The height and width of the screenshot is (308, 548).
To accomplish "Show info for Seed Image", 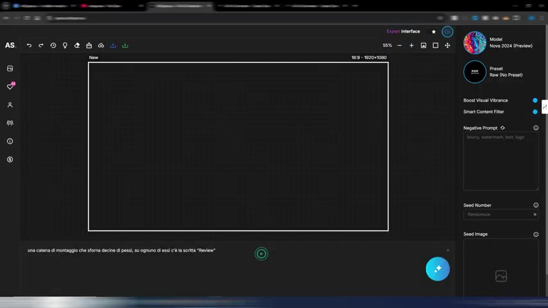I will click(536, 234).
